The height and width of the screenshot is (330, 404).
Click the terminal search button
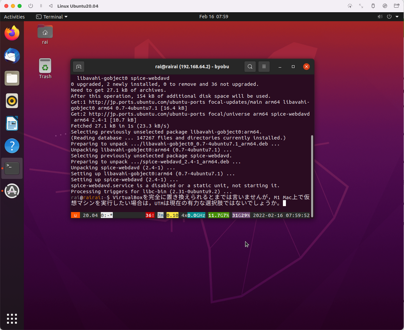(250, 67)
